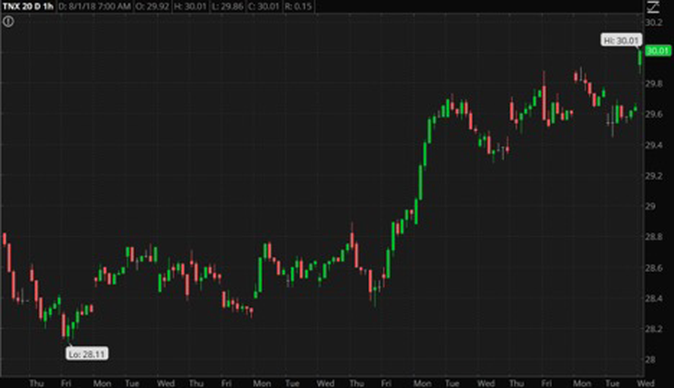Click the 29.4 price axis label
The height and width of the screenshot is (388, 674).
[x=653, y=145]
